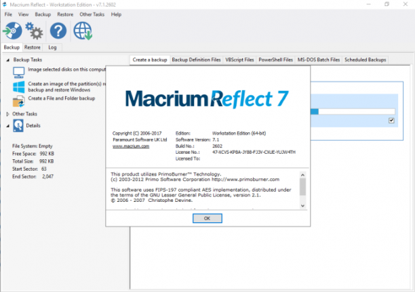415x292 pixels.
Task: Click the Build No. value 2602
Action: [x=217, y=146]
